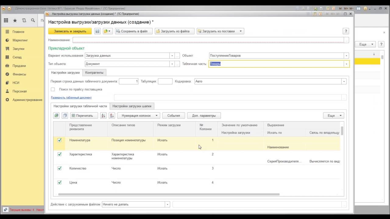Open Администрирование gear icon in sidebar
The width and height of the screenshot is (390, 219).
click(x=7, y=100)
